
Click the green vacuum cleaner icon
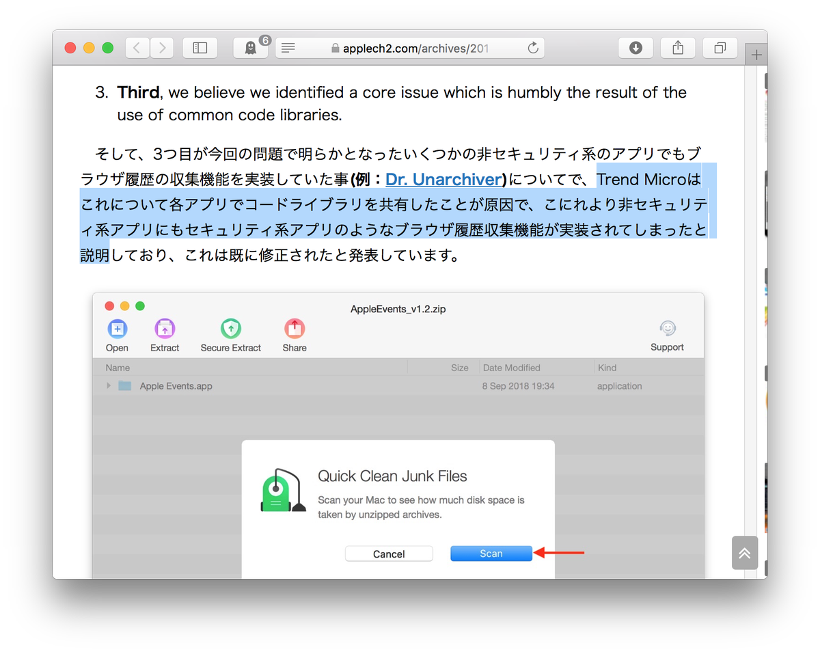[284, 490]
